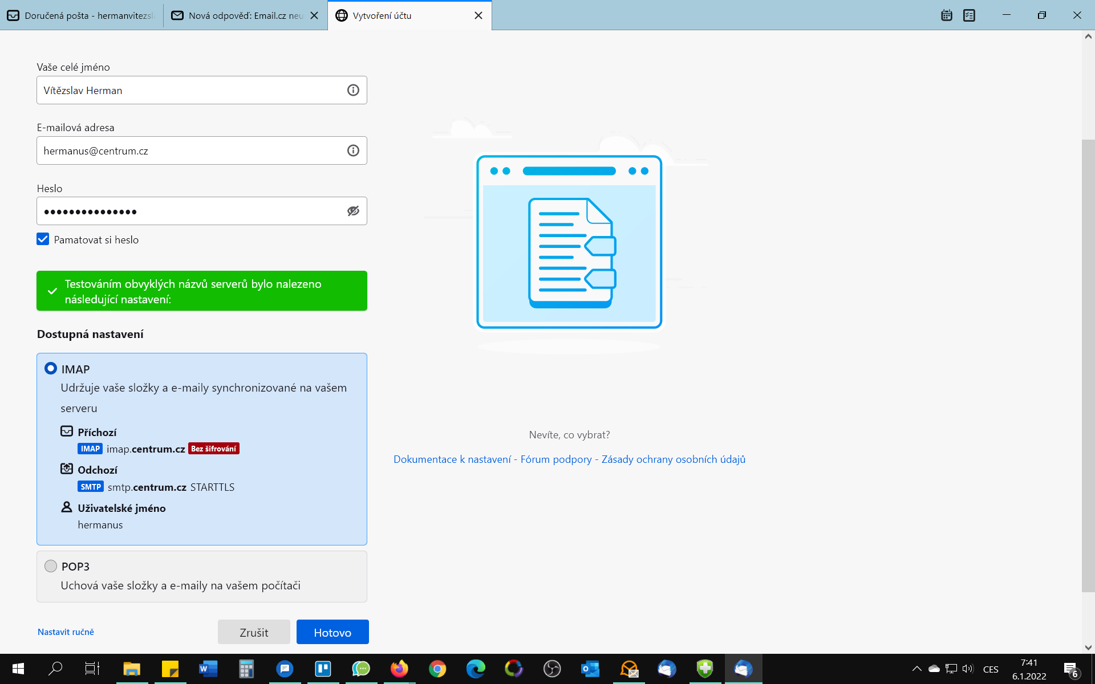Toggle password visibility eye icon
Image resolution: width=1095 pixels, height=684 pixels.
point(353,211)
